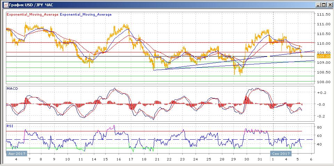Click the 108.00 price axis label

pyautogui.click(x=323, y=82)
